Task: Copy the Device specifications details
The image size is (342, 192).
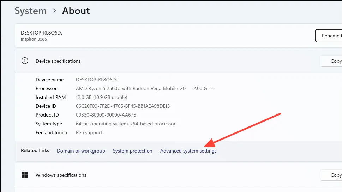Action: click(332, 61)
